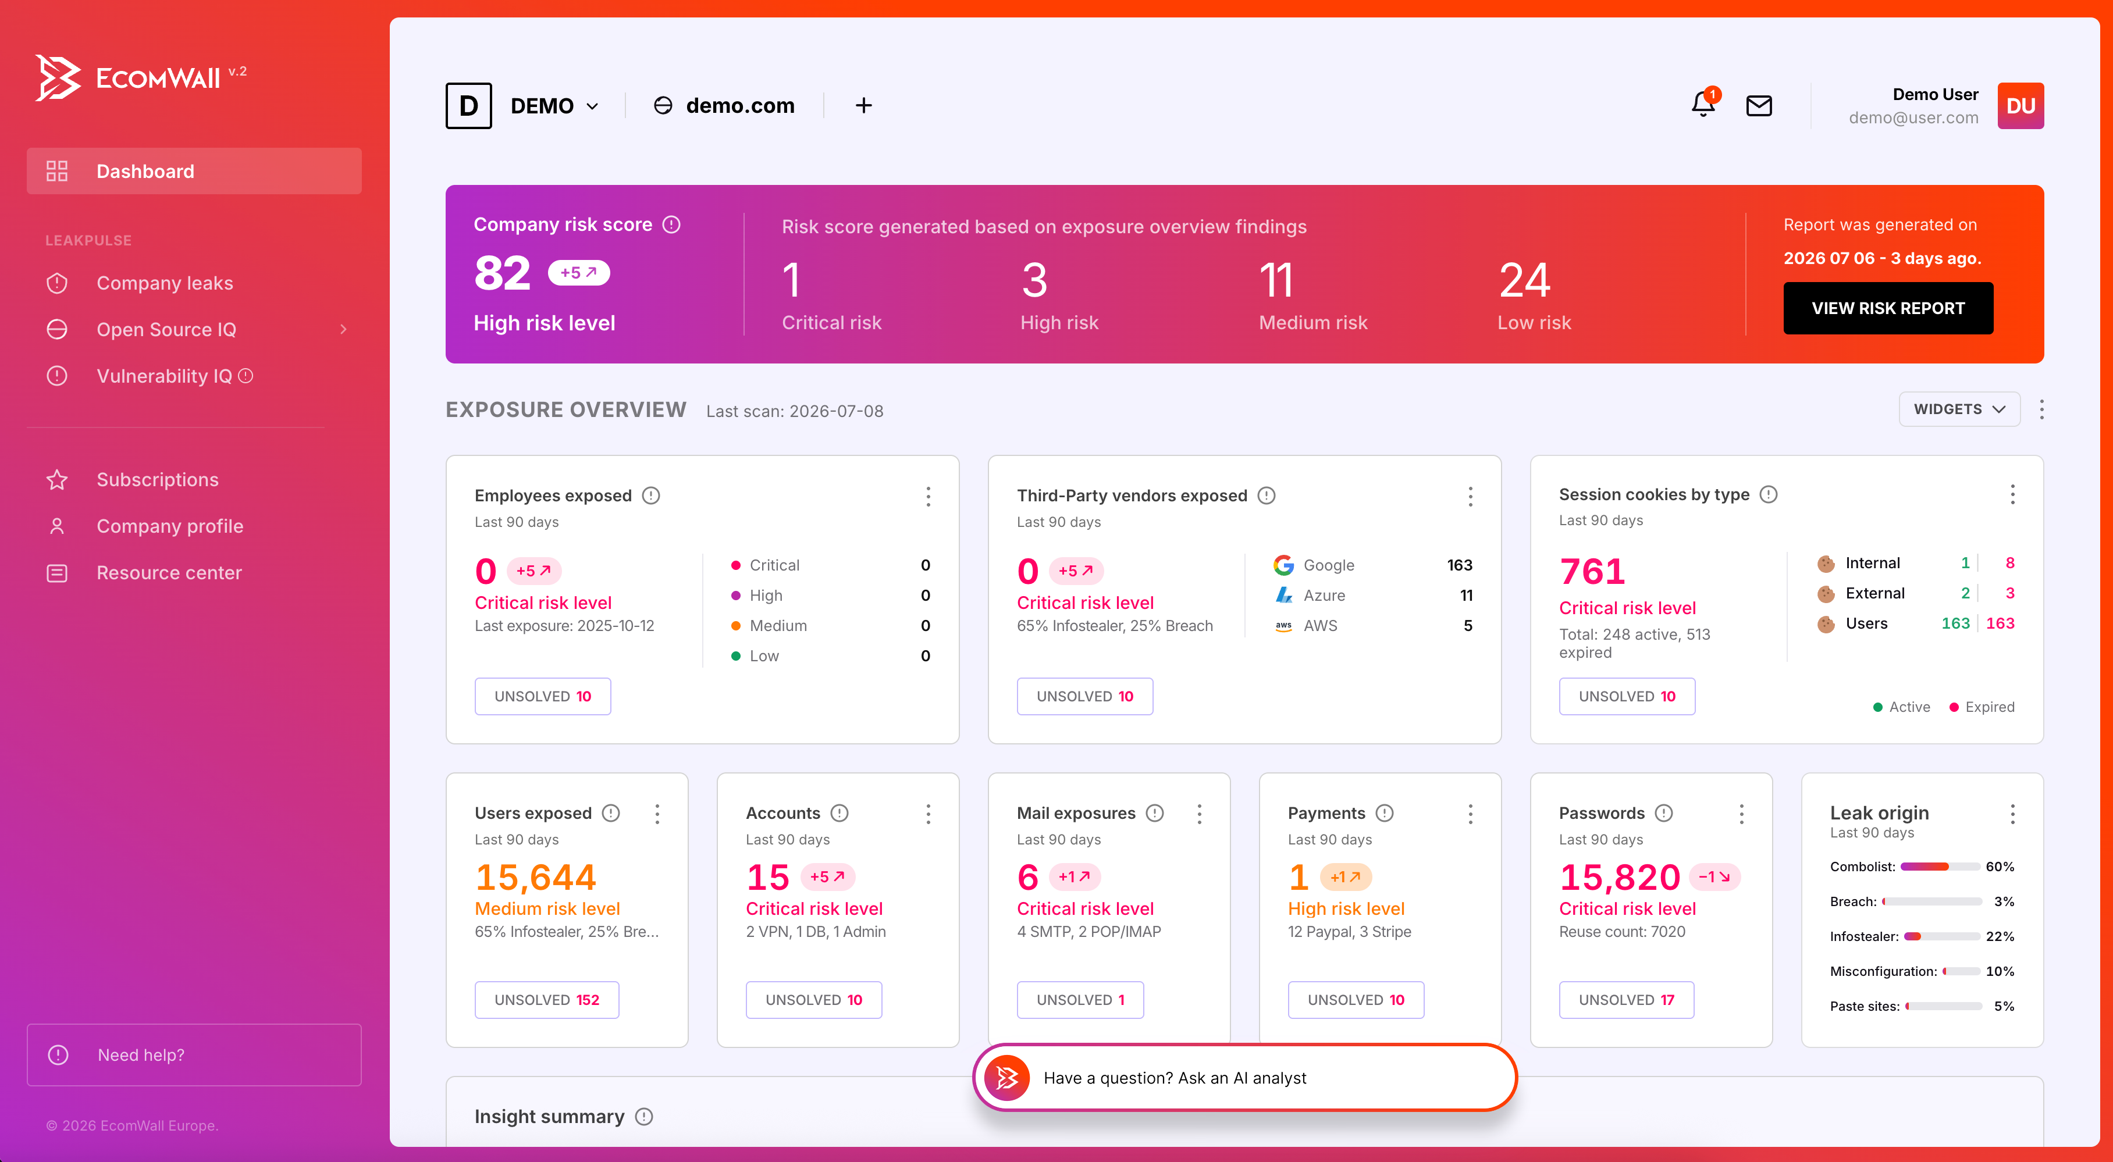Click the info icon next to Accounts
2113x1162 pixels.
(839, 812)
